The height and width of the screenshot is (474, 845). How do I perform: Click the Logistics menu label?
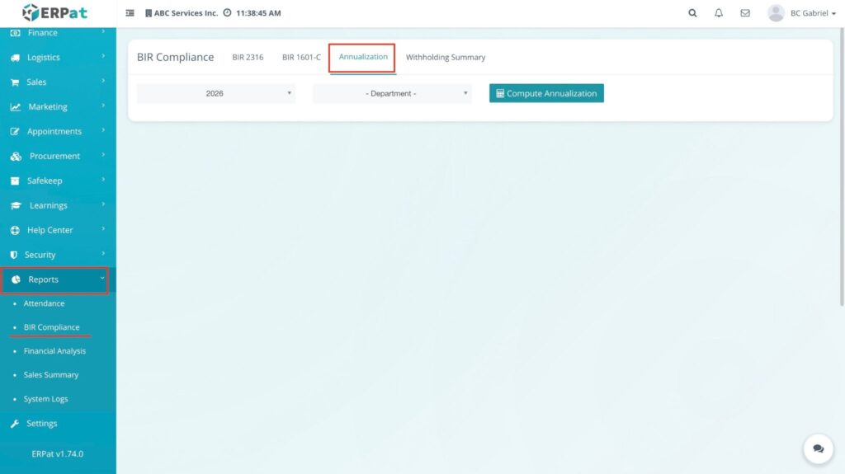[x=44, y=58]
